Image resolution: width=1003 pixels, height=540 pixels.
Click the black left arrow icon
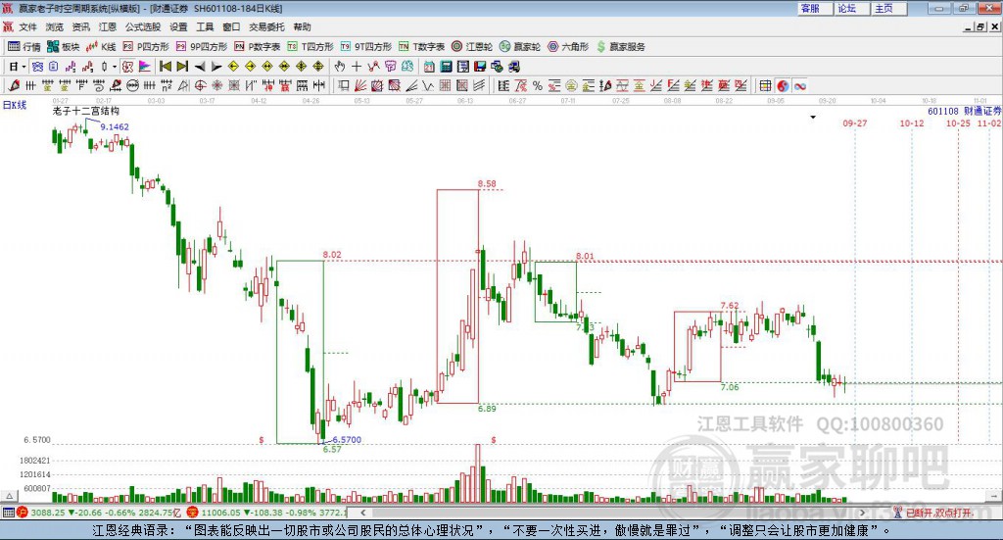tap(200, 67)
